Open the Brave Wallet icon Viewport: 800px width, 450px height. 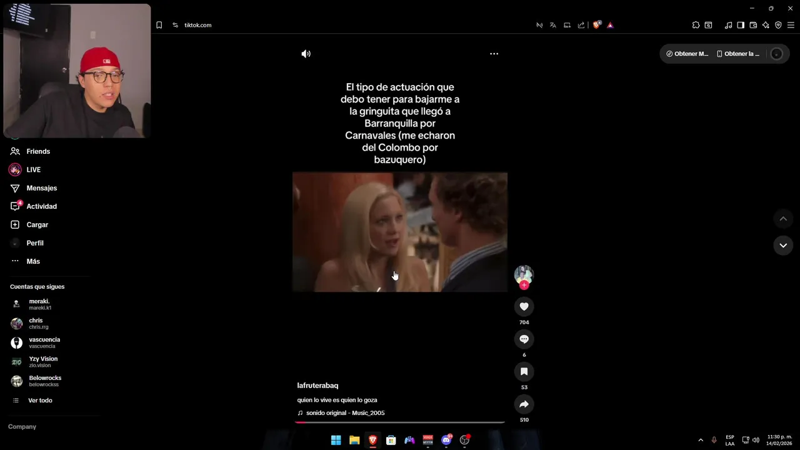pos(753,25)
